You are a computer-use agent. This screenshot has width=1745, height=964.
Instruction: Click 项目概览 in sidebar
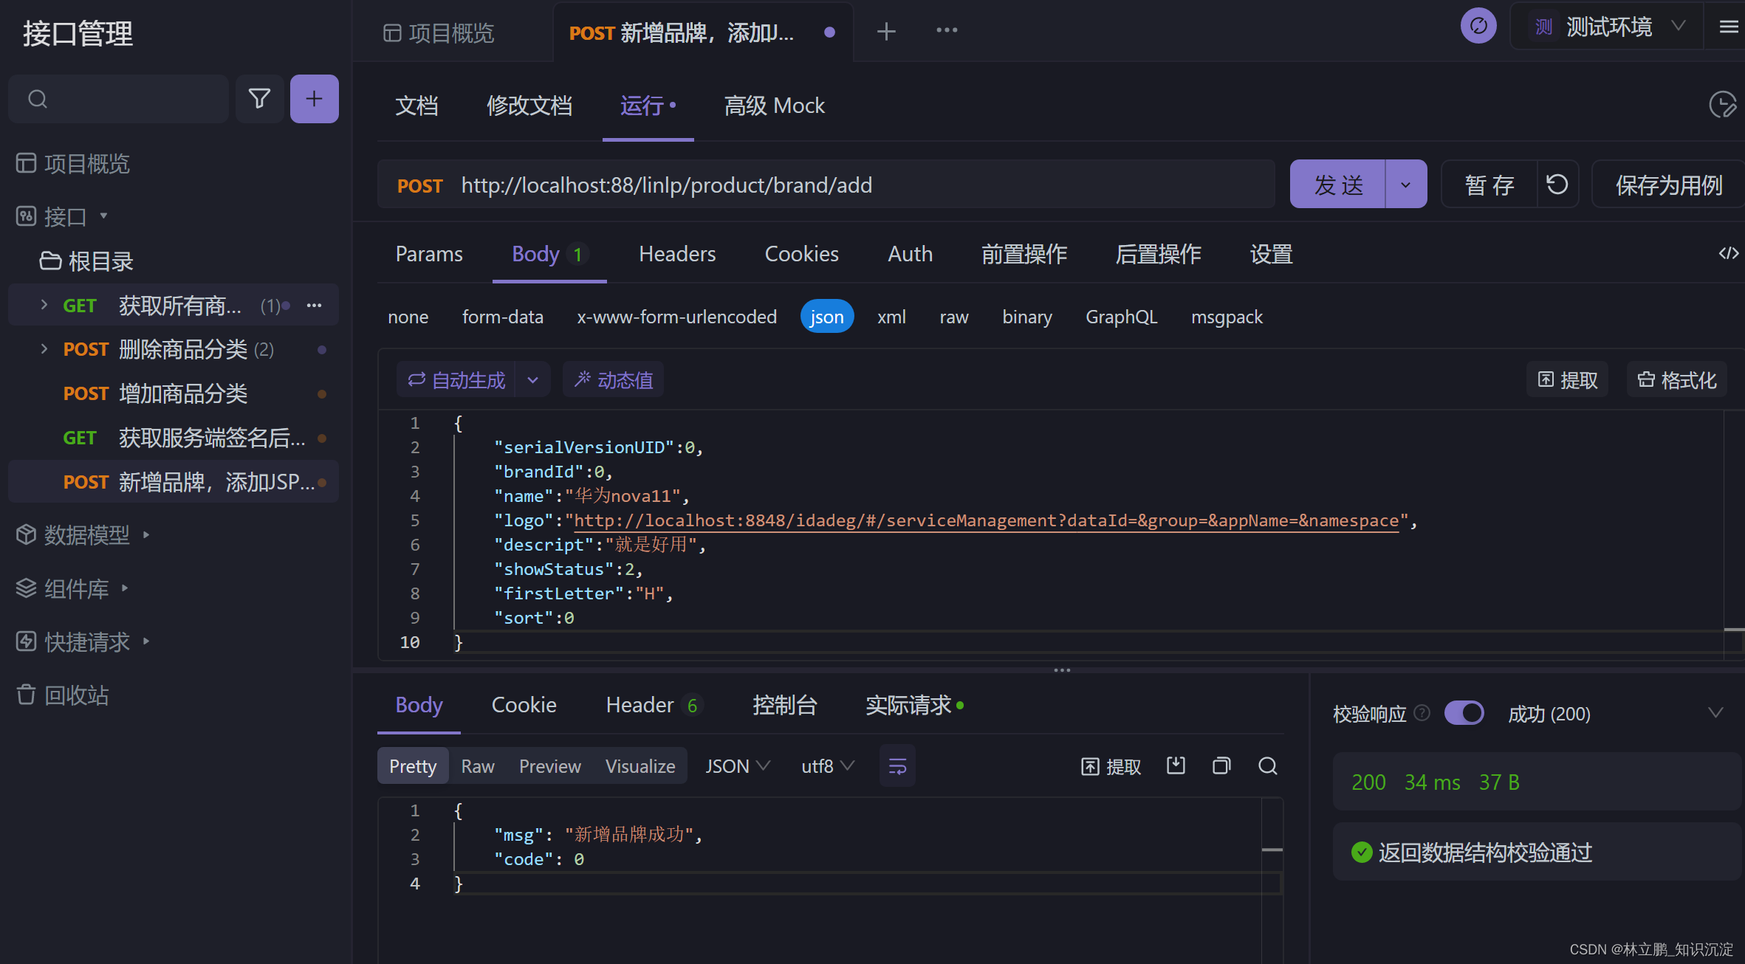pos(72,163)
